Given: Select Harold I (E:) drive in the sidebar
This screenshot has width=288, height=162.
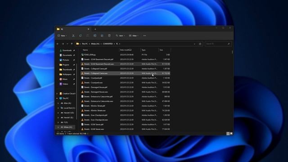Looking at the screenshot, I should click(68, 117).
